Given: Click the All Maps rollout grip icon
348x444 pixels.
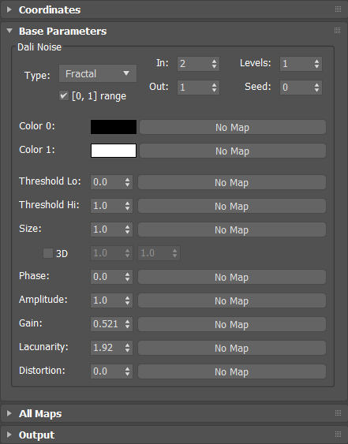Looking at the screenshot, I should tap(338, 413).
